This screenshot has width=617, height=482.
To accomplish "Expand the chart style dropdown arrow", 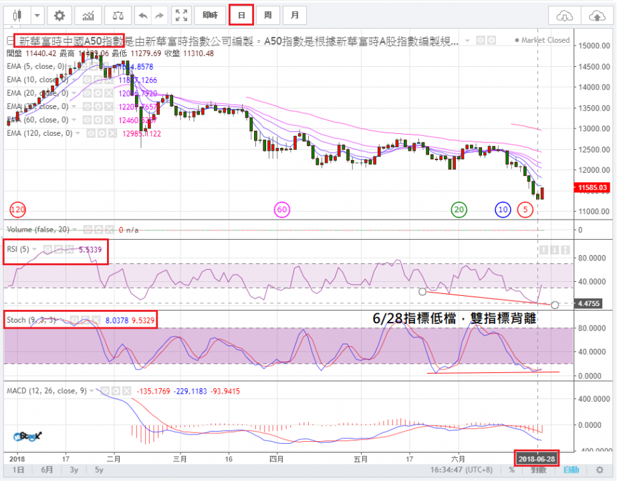I will (x=37, y=16).
